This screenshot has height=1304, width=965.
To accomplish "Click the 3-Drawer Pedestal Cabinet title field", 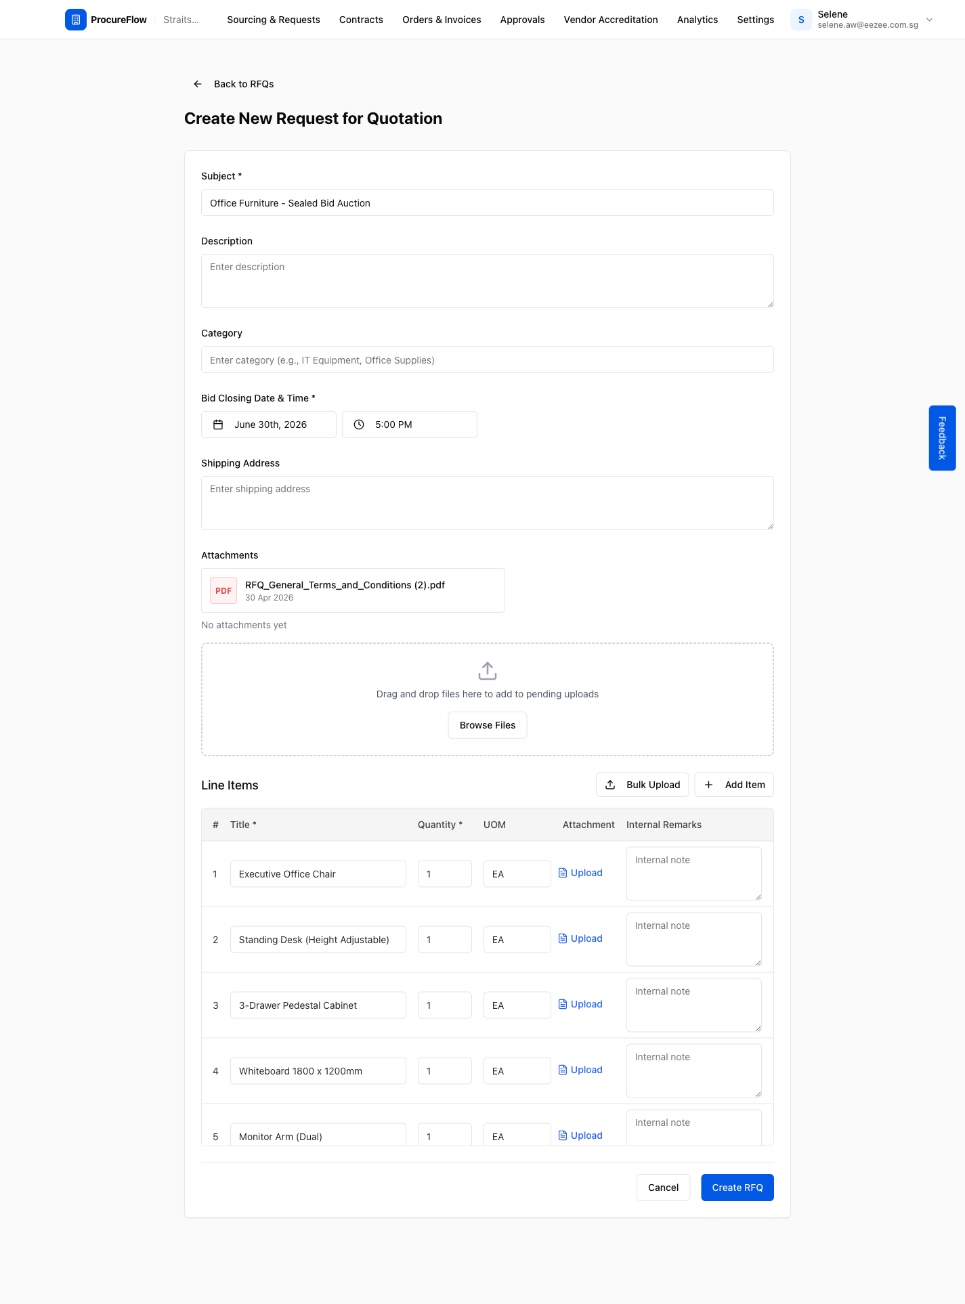I will coord(318,1005).
